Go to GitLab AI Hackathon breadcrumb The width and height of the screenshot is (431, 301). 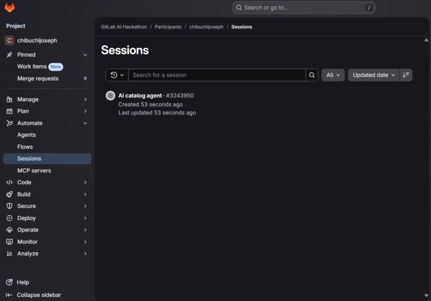124,27
